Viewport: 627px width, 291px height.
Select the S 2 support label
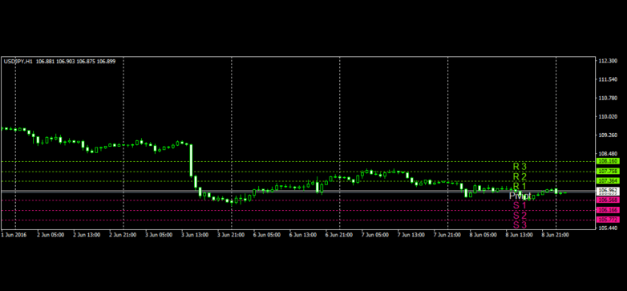tap(520, 215)
